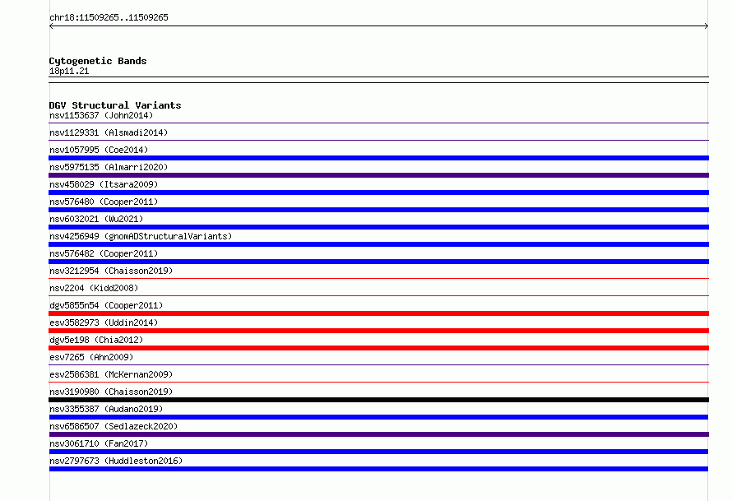The width and height of the screenshot is (732, 501).
Task: Click the nsv3212954 (Chaisson2019) label
Action: point(111,271)
